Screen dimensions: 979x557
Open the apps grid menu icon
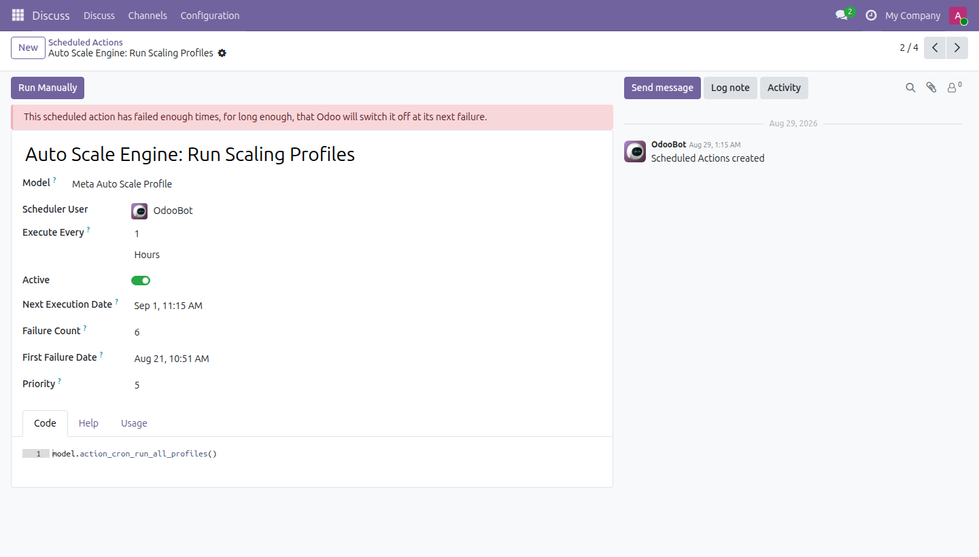[18, 15]
